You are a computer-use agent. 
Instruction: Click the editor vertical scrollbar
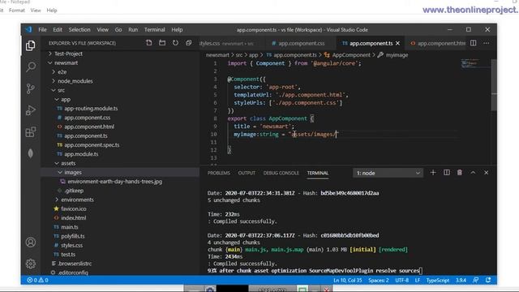pyautogui.click(x=494, y=85)
